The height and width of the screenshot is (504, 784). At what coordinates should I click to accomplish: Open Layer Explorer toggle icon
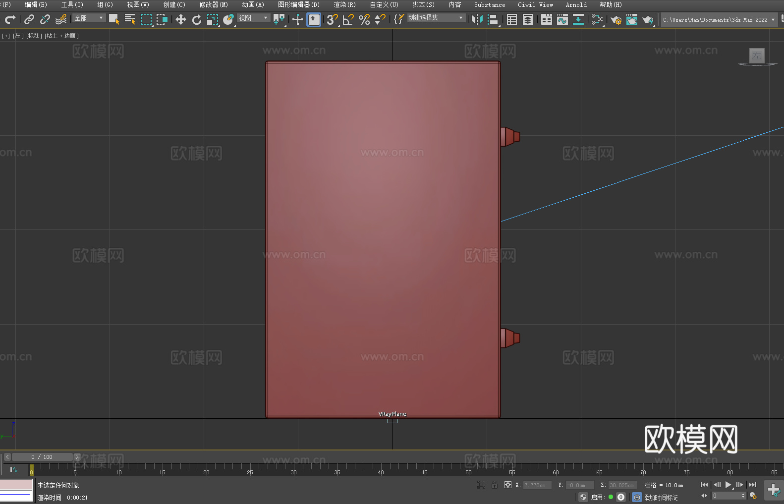(x=528, y=19)
